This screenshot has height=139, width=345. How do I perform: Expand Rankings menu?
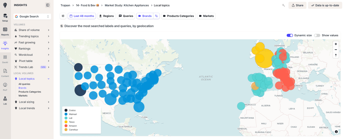pos(32,48)
